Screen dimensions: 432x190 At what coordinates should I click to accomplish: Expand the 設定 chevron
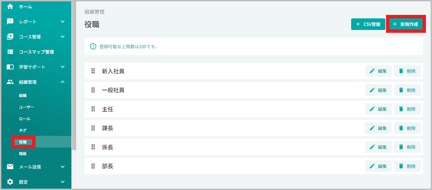tap(62, 182)
